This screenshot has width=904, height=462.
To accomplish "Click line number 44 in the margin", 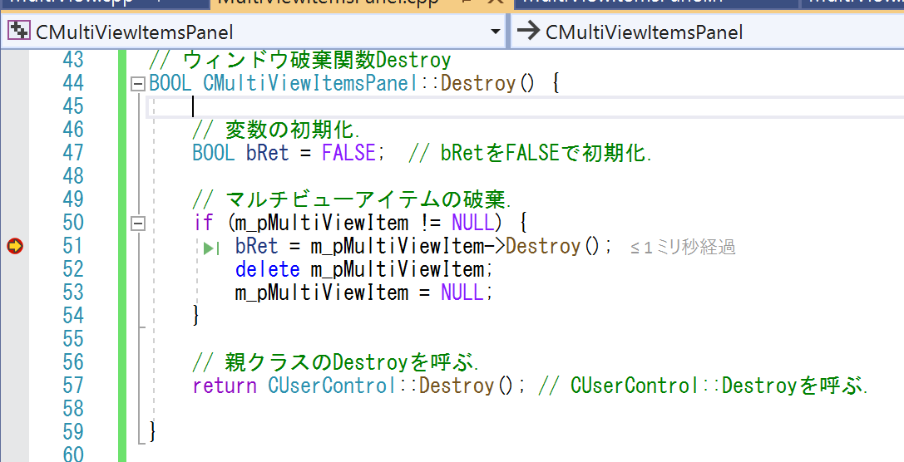I will [x=72, y=83].
